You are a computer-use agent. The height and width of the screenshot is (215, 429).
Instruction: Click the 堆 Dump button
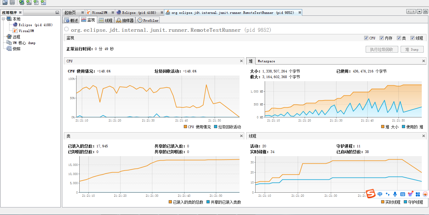(x=412, y=49)
